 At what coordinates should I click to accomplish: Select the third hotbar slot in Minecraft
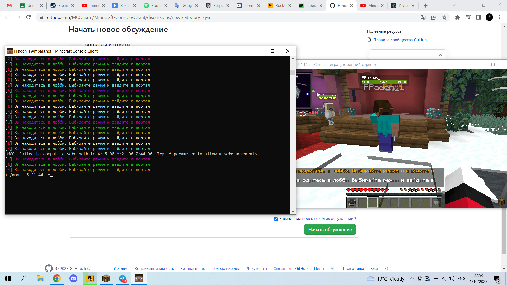click(x=373, y=202)
